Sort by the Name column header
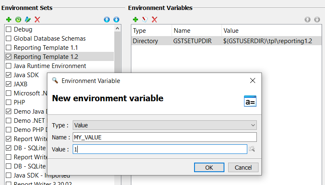This screenshot has width=325, height=185. click(197, 31)
